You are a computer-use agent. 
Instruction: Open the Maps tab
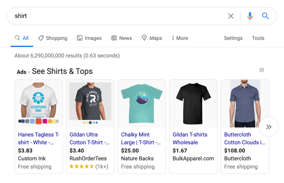(152, 38)
